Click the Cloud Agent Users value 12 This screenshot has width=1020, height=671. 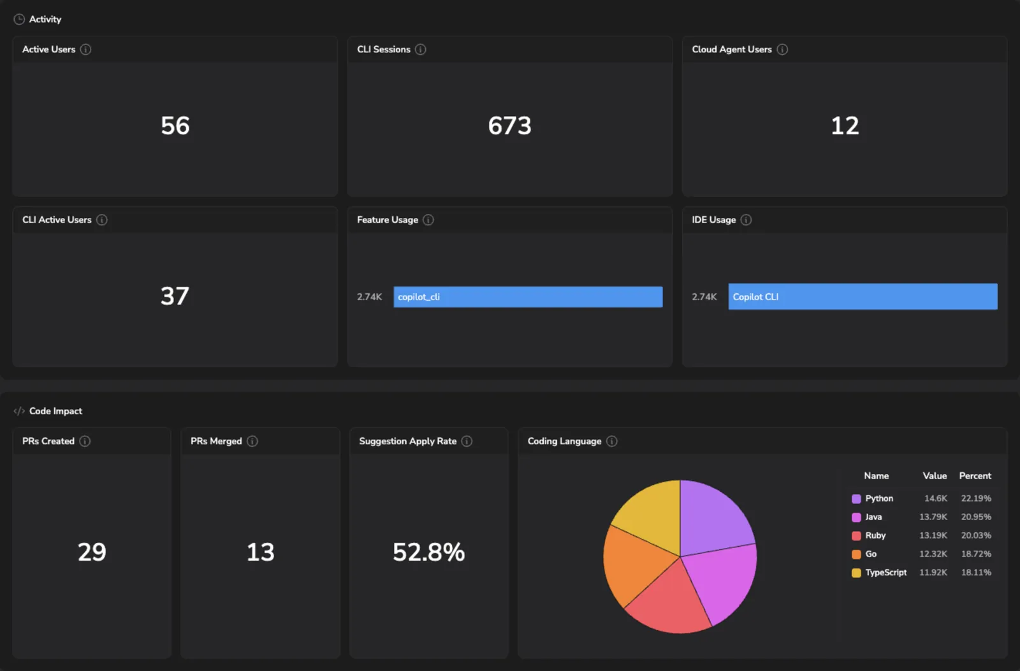point(845,126)
